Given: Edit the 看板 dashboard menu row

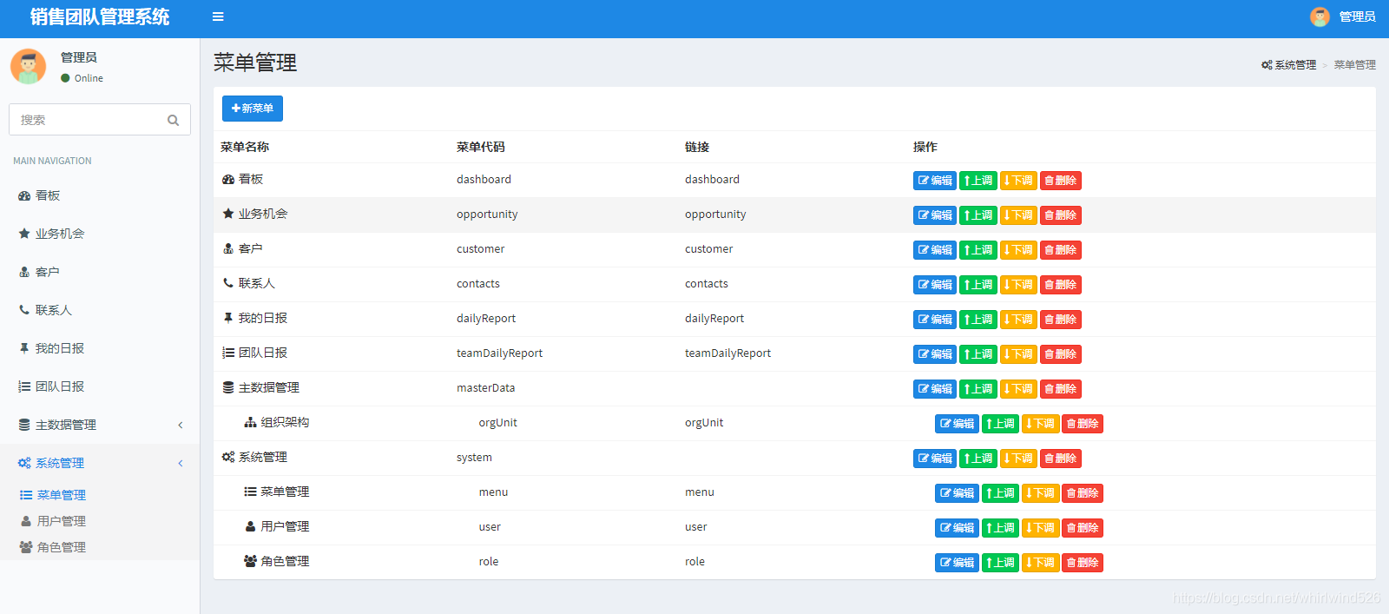Looking at the screenshot, I should (x=935, y=181).
